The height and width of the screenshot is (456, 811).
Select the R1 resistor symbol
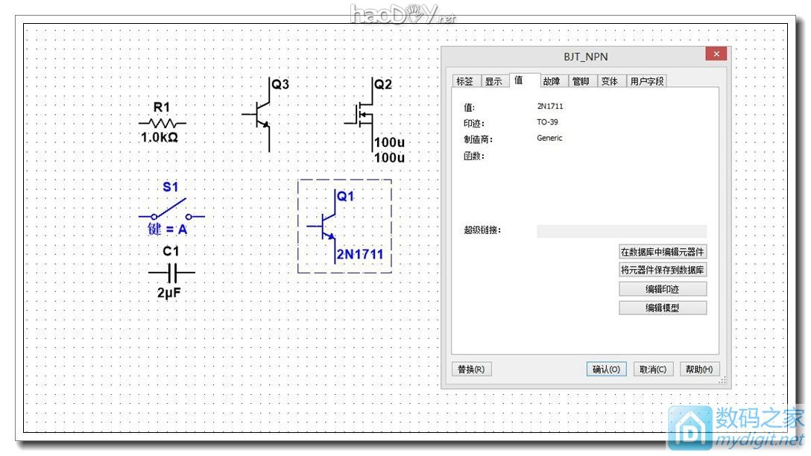pos(162,123)
